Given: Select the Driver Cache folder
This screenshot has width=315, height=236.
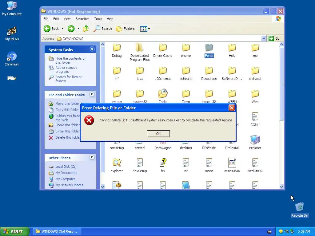Looking at the screenshot, I should point(163,51).
